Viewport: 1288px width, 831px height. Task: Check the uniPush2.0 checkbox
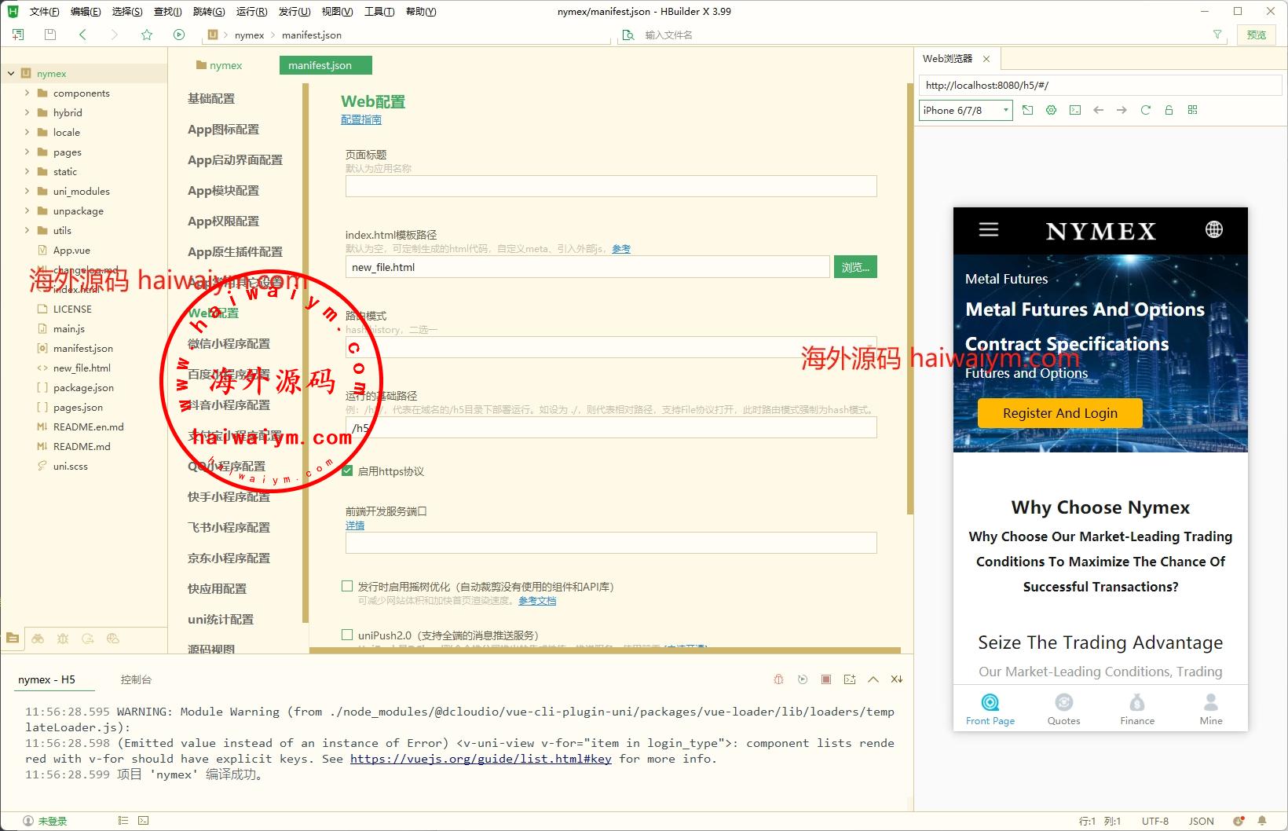[347, 635]
